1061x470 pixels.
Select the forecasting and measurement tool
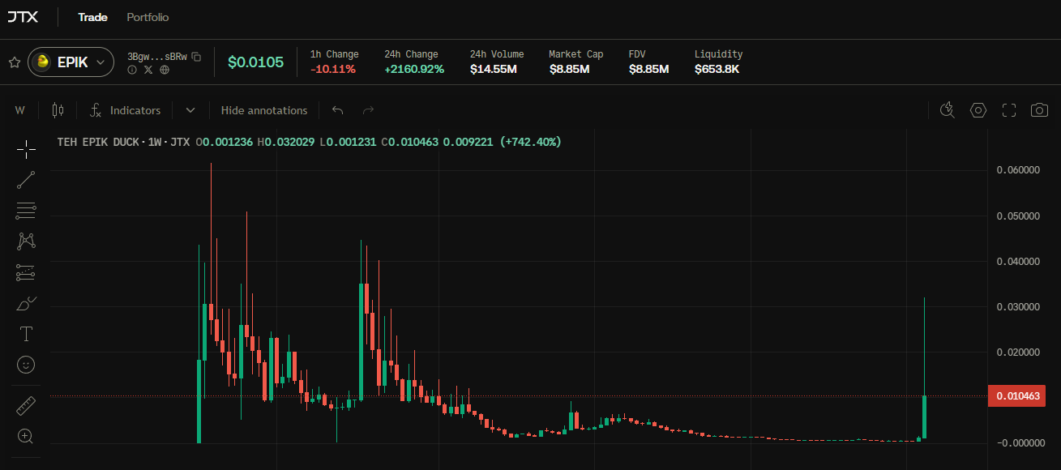26,272
